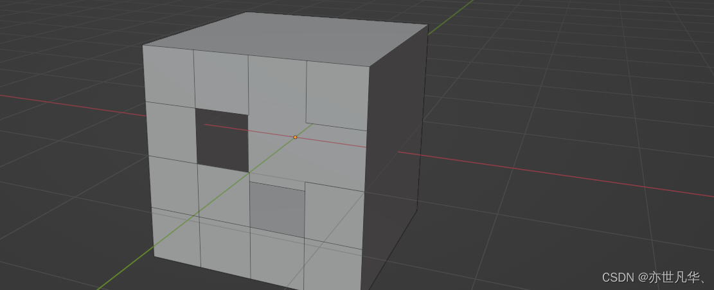Click inside the open square hole on the cube front
This screenshot has height=290, width=714.
(222, 139)
